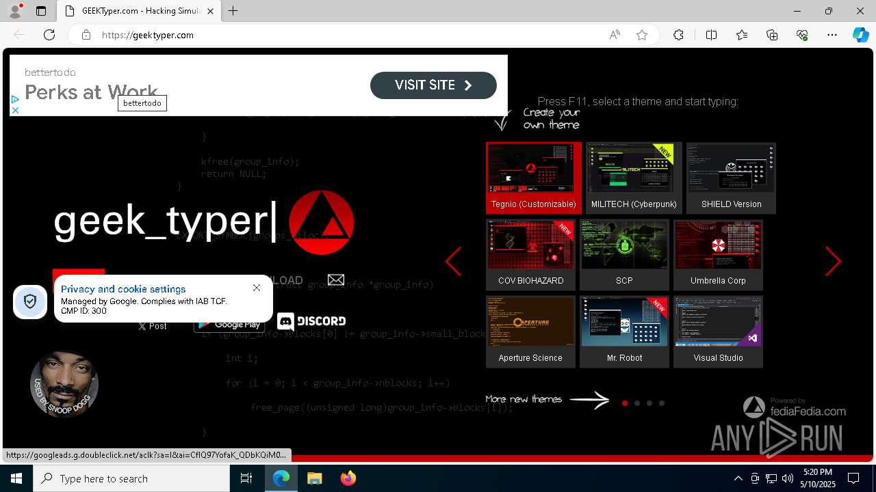Image resolution: width=876 pixels, height=492 pixels.
Task: Launch Copilot sidebar
Action: 860,35
